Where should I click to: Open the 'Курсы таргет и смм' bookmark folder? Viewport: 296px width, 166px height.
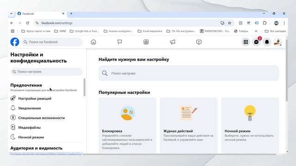pos(36,31)
